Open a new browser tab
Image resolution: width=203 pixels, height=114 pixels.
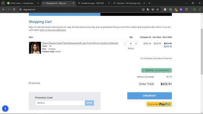point(149,3)
